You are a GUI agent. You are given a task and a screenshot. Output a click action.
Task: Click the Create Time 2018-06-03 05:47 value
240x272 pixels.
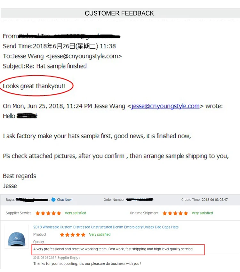coord(215,200)
